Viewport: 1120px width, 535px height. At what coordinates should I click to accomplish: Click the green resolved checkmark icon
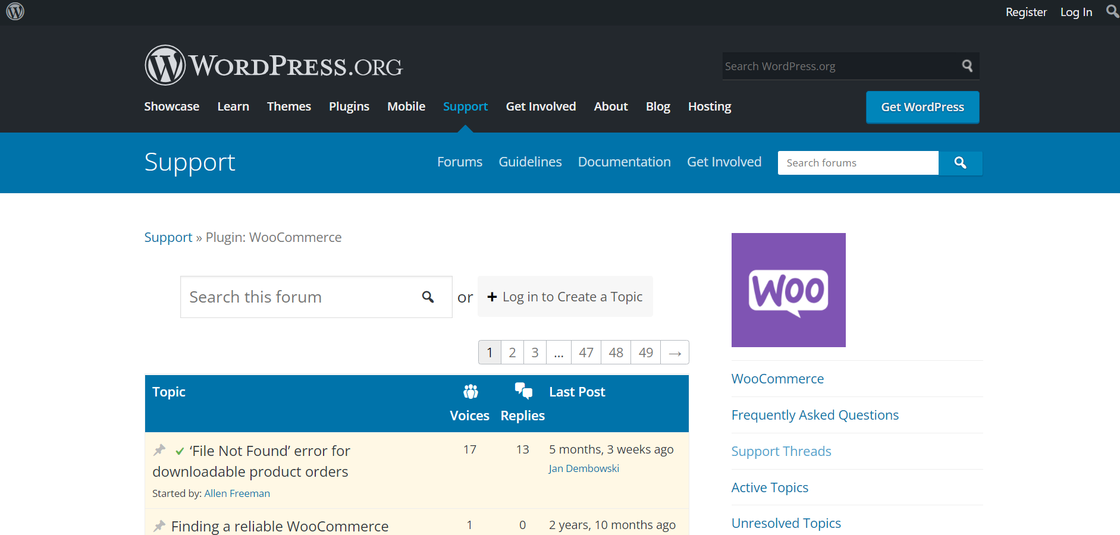click(x=180, y=451)
